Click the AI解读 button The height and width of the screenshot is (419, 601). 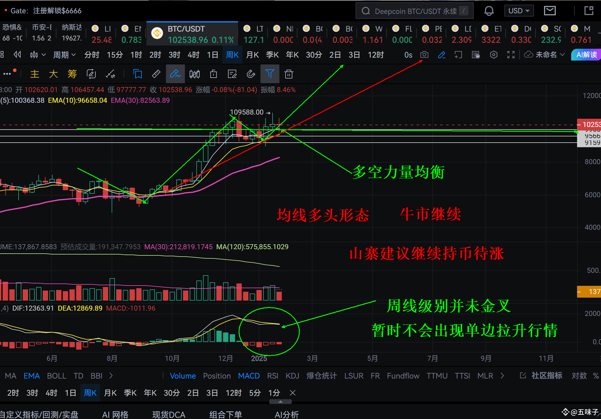click(586, 55)
